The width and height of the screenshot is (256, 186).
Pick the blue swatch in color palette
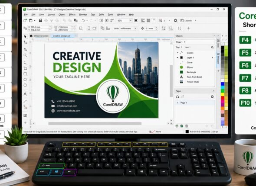click(x=223, y=84)
